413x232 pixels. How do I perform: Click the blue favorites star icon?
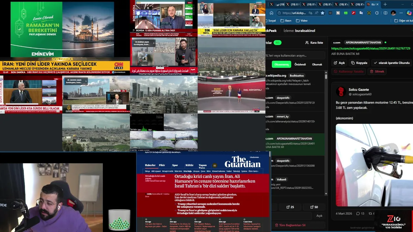[x=322, y=13]
